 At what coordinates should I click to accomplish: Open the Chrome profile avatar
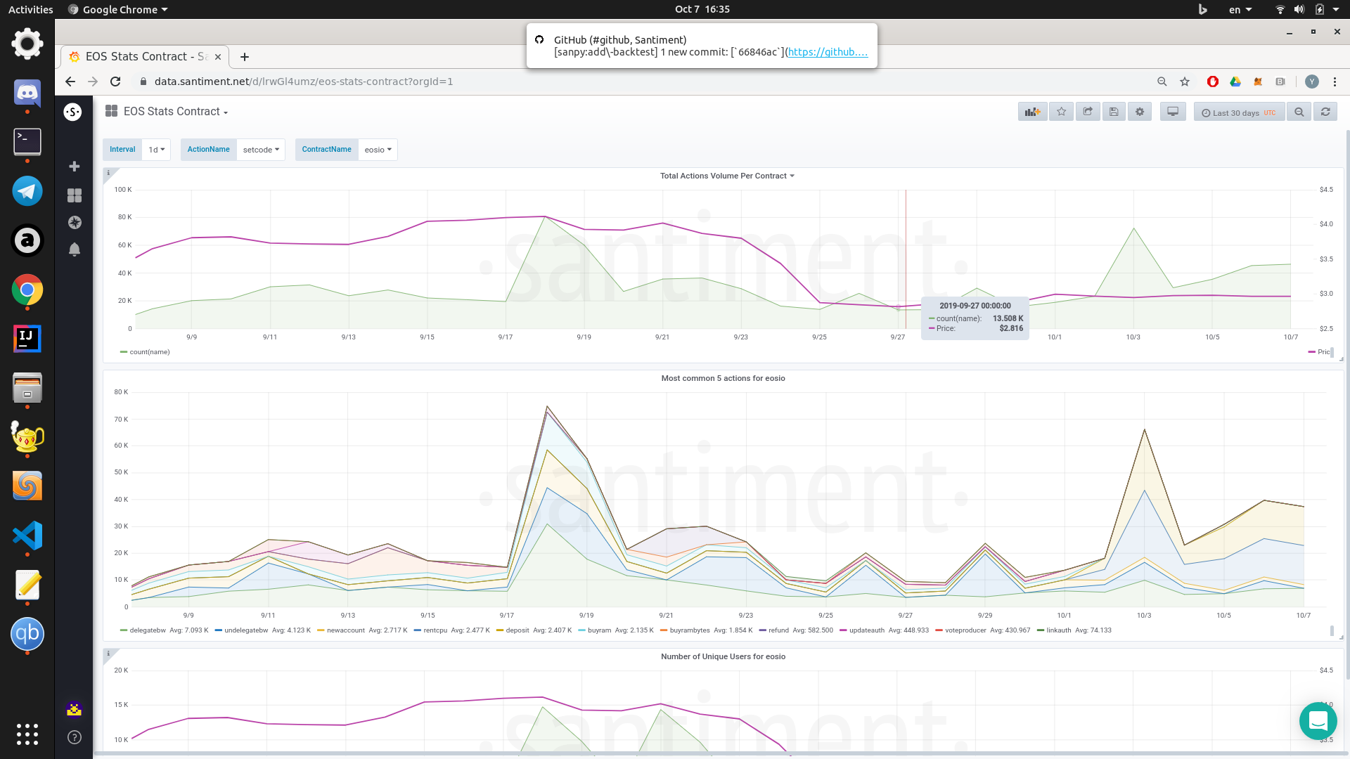1311,82
